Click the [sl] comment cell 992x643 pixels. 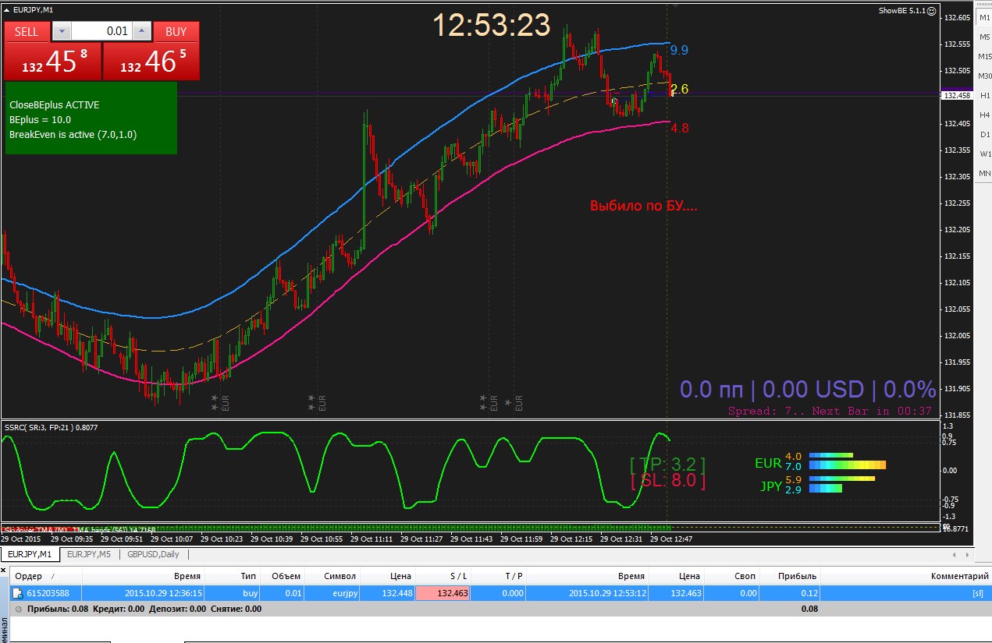click(977, 593)
